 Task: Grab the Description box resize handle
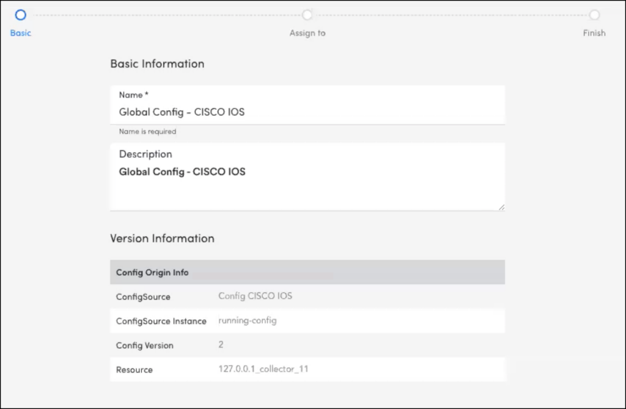point(501,207)
